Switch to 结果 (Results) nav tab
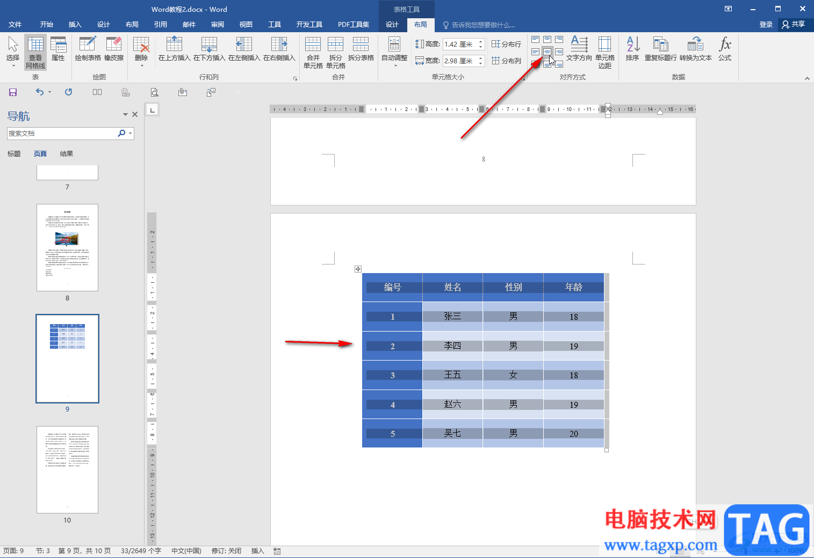The height and width of the screenshot is (558, 814). [x=67, y=154]
